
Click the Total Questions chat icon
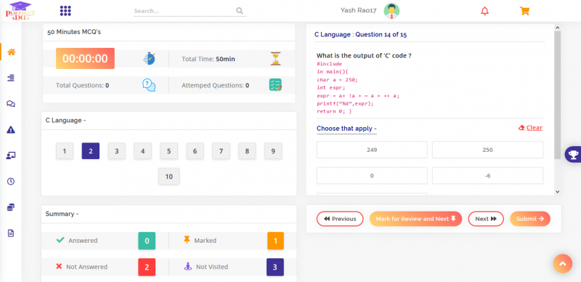click(x=149, y=85)
